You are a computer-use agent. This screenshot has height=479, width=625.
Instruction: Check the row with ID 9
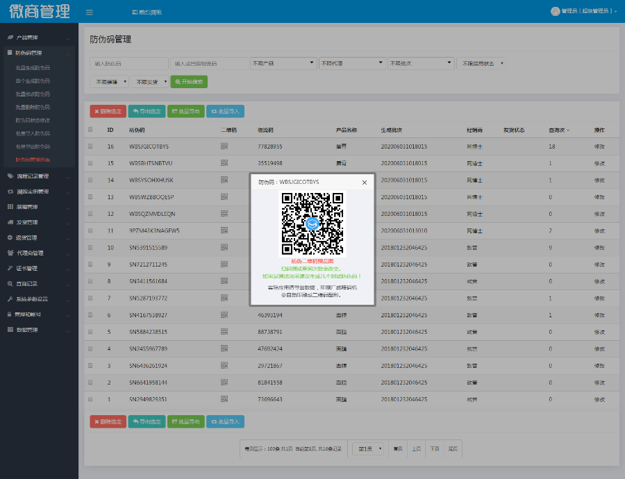point(90,264)
